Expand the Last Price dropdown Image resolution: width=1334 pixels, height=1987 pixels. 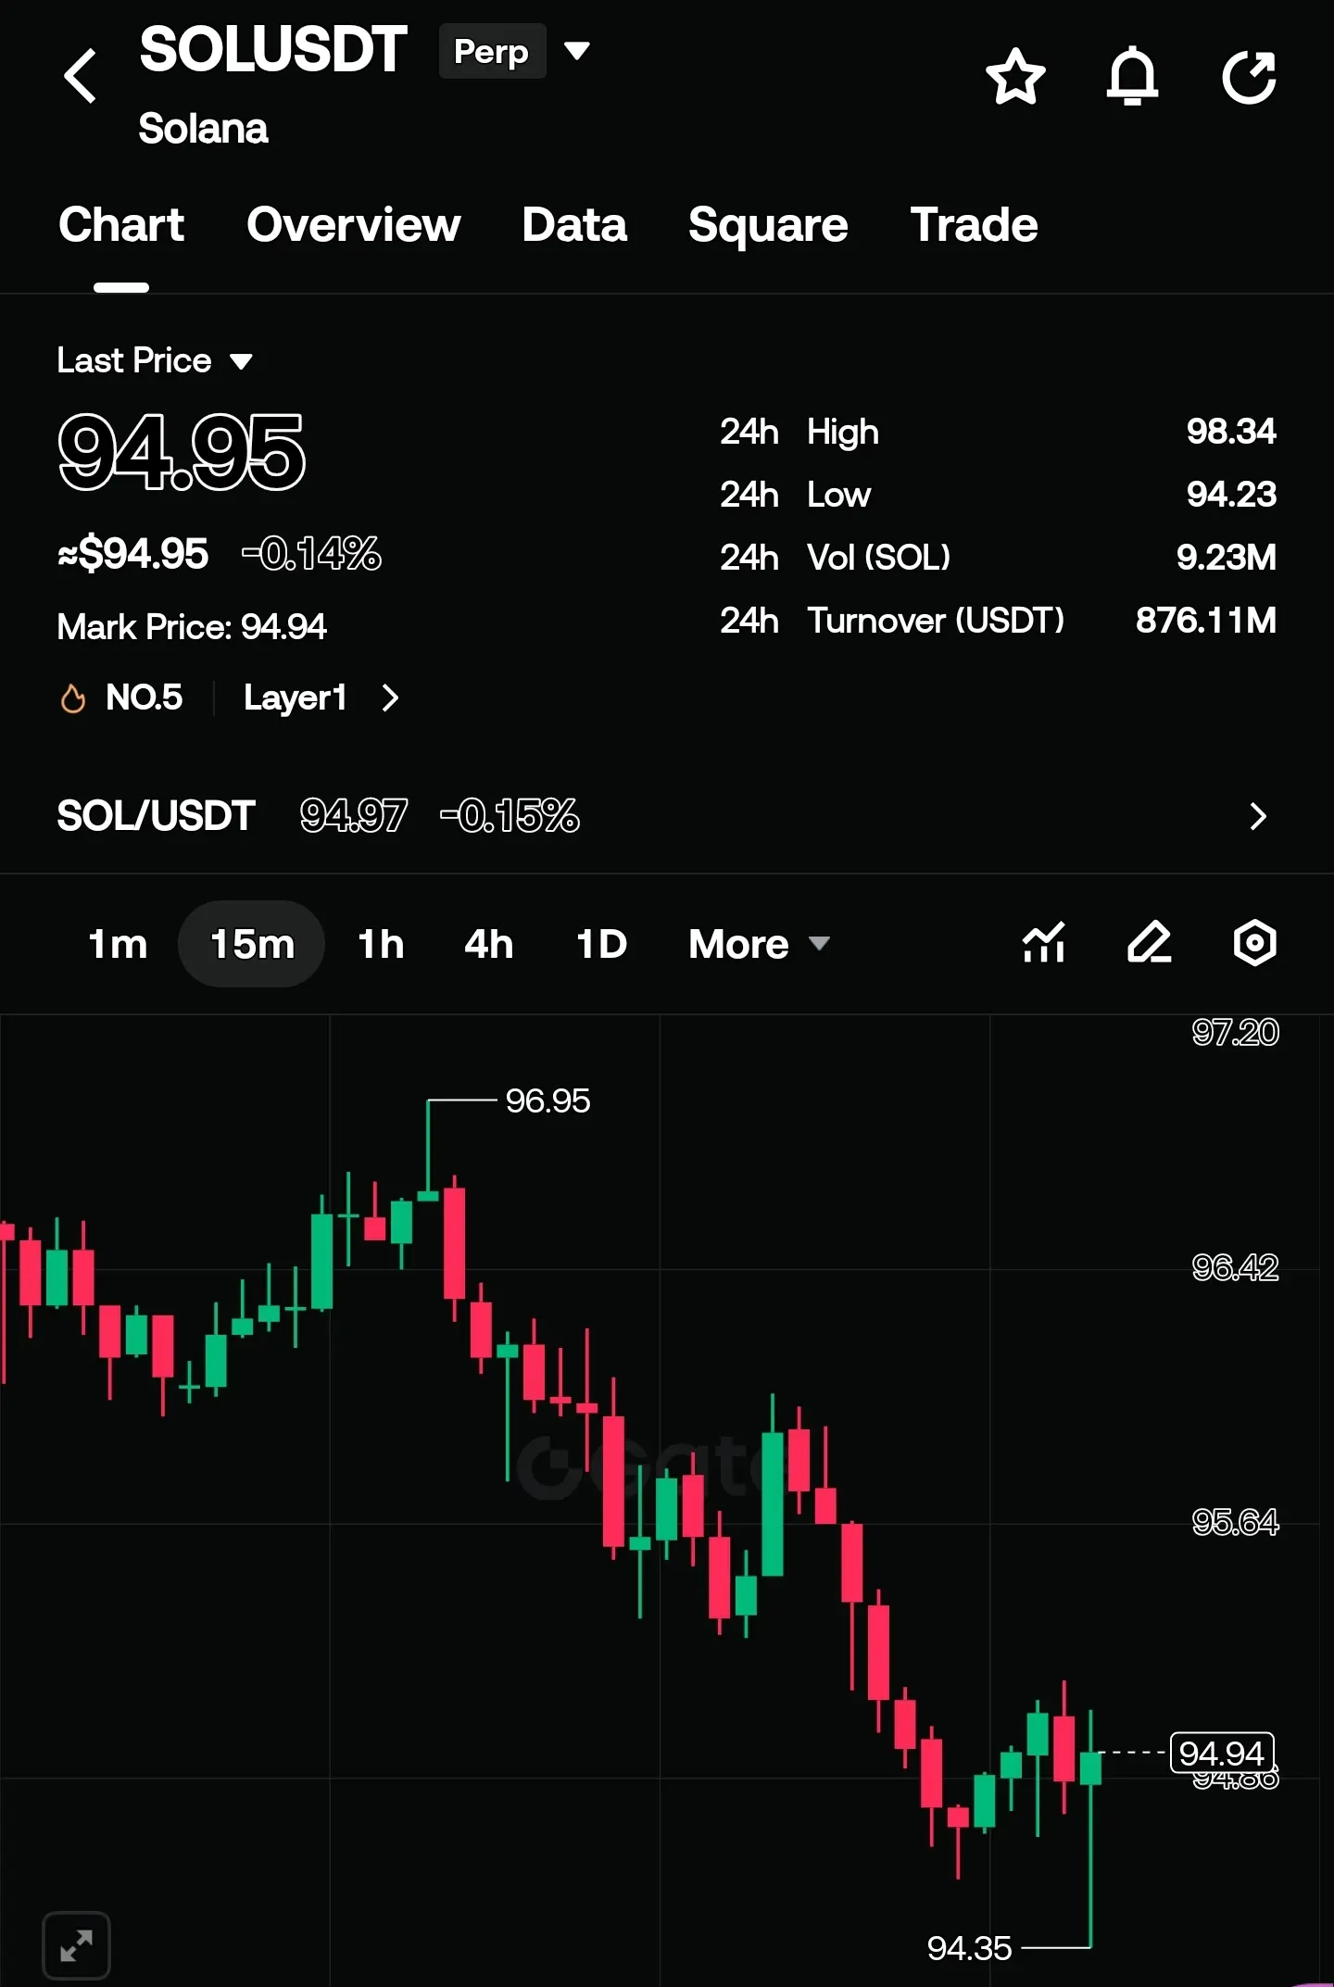[x=155, y=360]
